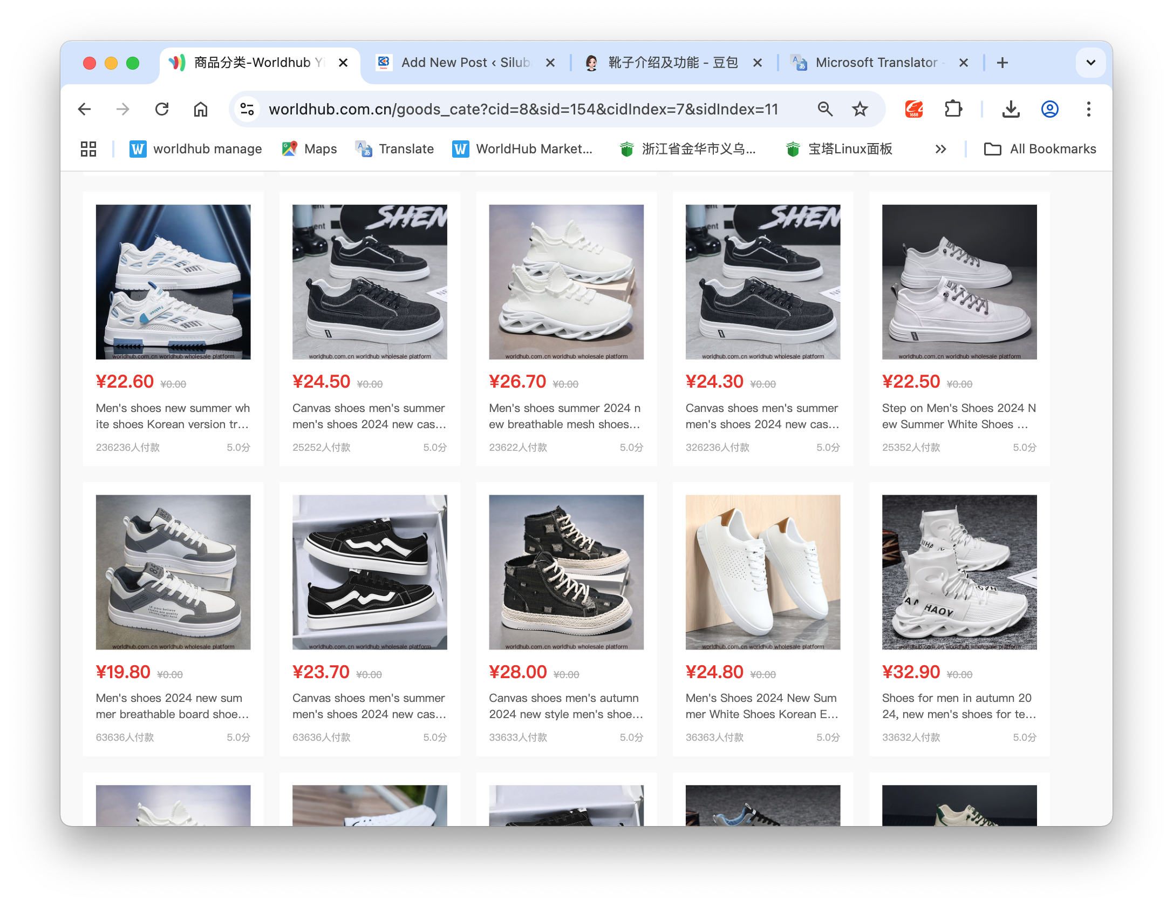Bookmark this page with the star icon
This screenshot has width=1173, height=906.
(860, 109)
